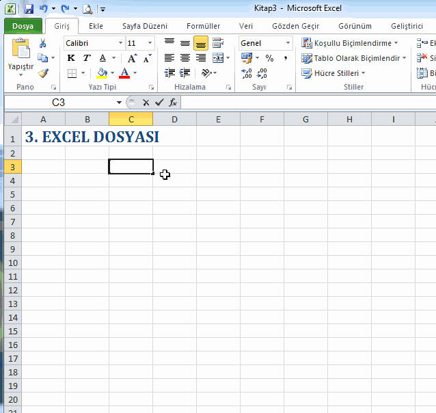436x413 pixels.
Task: Decrease font size with small A
Action: [x=147, y=58]
